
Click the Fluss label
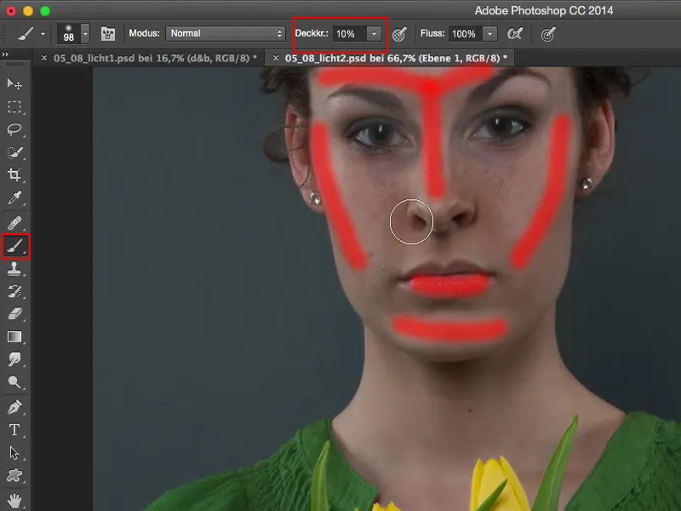432,33
